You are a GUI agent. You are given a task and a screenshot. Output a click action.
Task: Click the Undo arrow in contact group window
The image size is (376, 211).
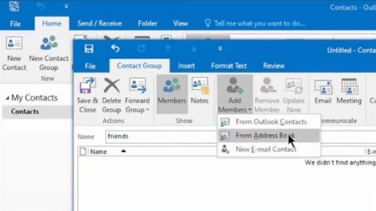[115, 48]
